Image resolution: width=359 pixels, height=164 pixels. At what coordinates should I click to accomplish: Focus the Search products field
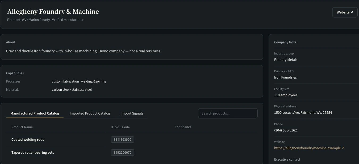[228, 113]
